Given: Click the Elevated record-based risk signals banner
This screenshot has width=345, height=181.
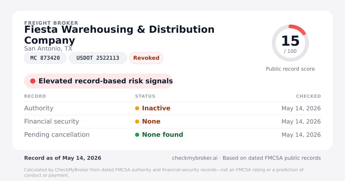Looking at the screenshot, I should (x=98, y=81).
